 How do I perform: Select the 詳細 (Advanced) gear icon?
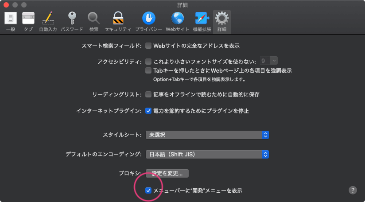pos(221,21)
